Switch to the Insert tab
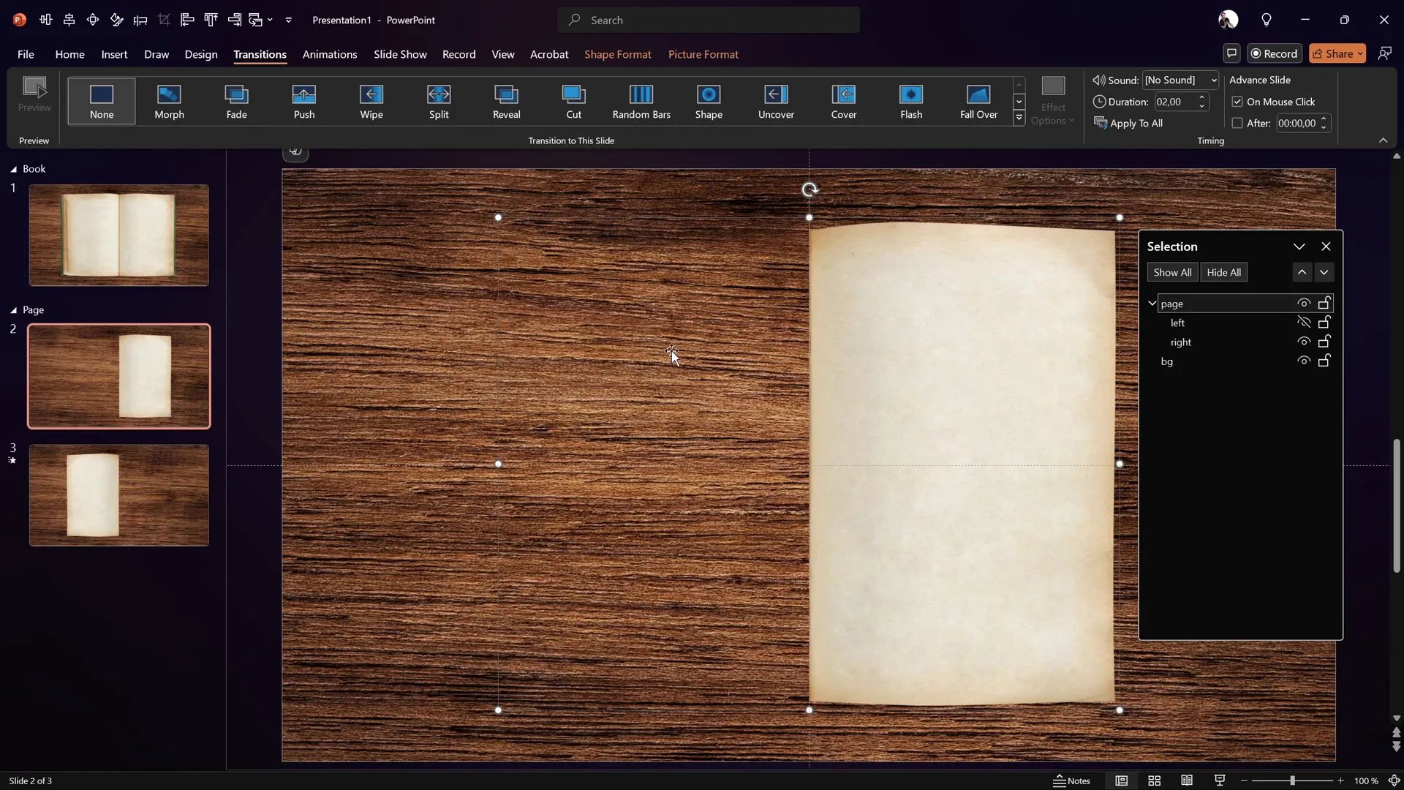This screenshot has width=1404, height=790. tap(114, 54)
